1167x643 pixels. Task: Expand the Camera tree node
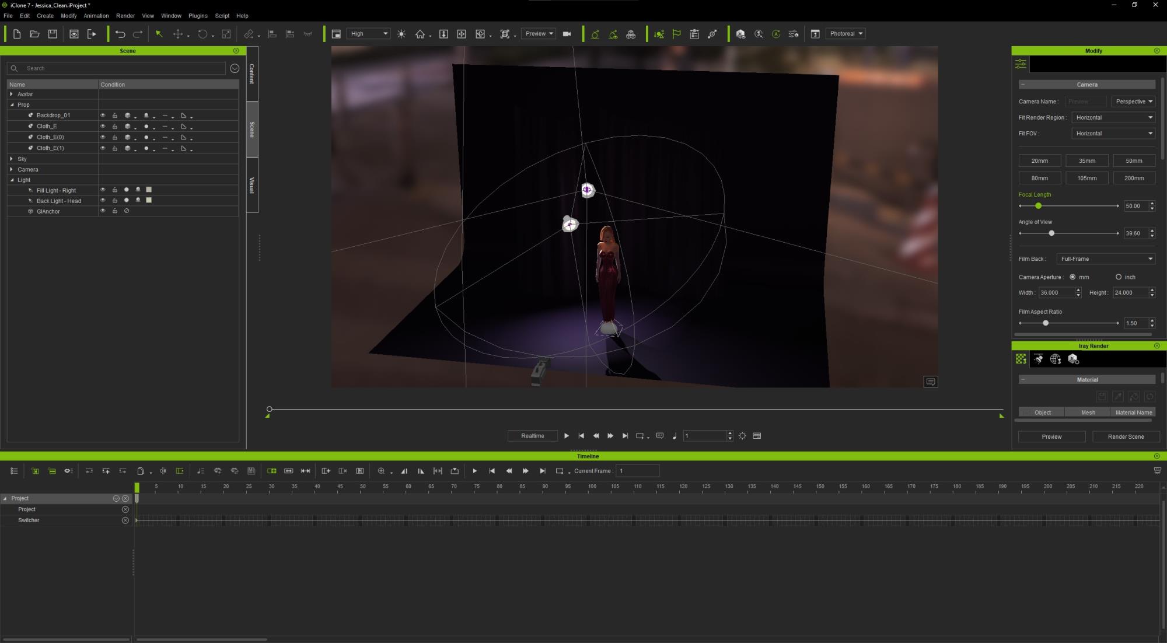click(x=12, y=169)
